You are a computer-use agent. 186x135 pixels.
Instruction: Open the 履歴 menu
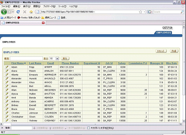(x=37, y=6)
